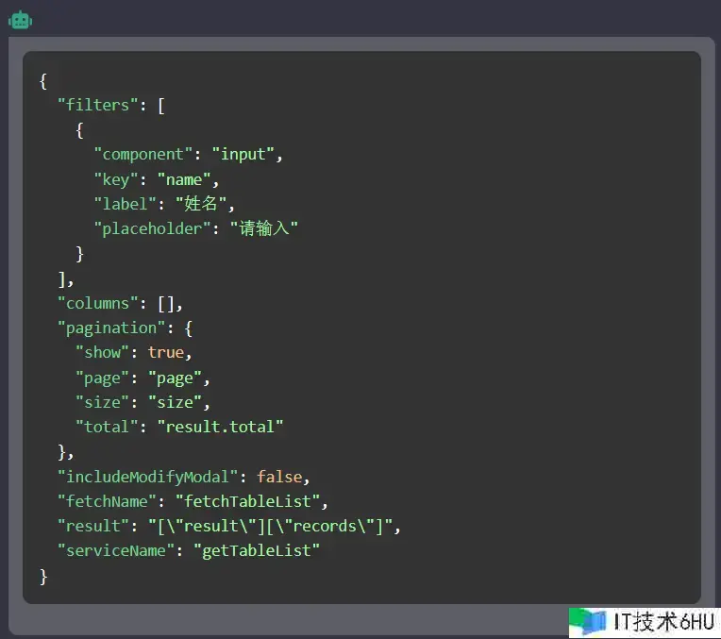Image resolution: width=721 pixels, height=639 pixels.
Task: Click the "page" string value after the colon
Action: tap(175, 378)
